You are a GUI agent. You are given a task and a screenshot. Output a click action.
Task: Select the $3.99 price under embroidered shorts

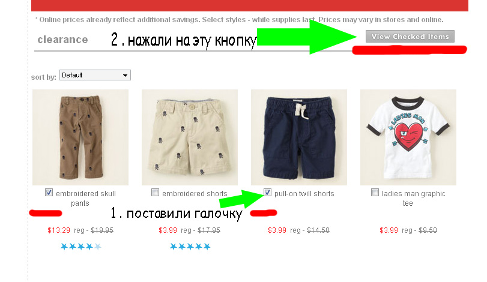click(168, 230)
